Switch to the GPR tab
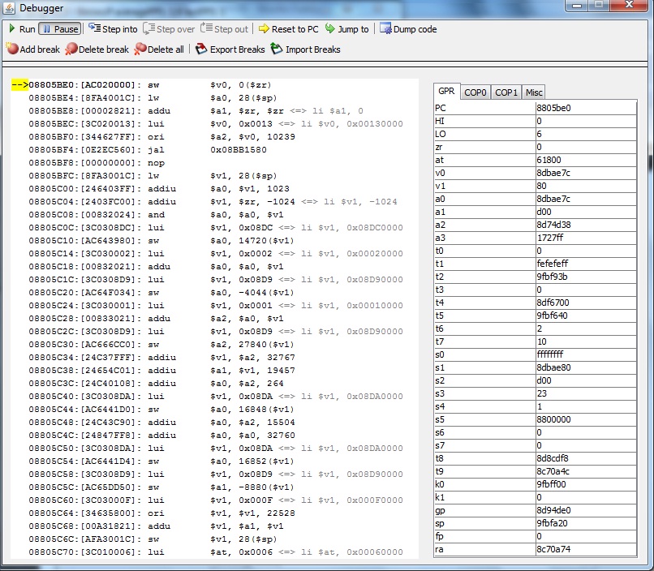This screenshot has width=654, height=571. click(x=445, y=92)
